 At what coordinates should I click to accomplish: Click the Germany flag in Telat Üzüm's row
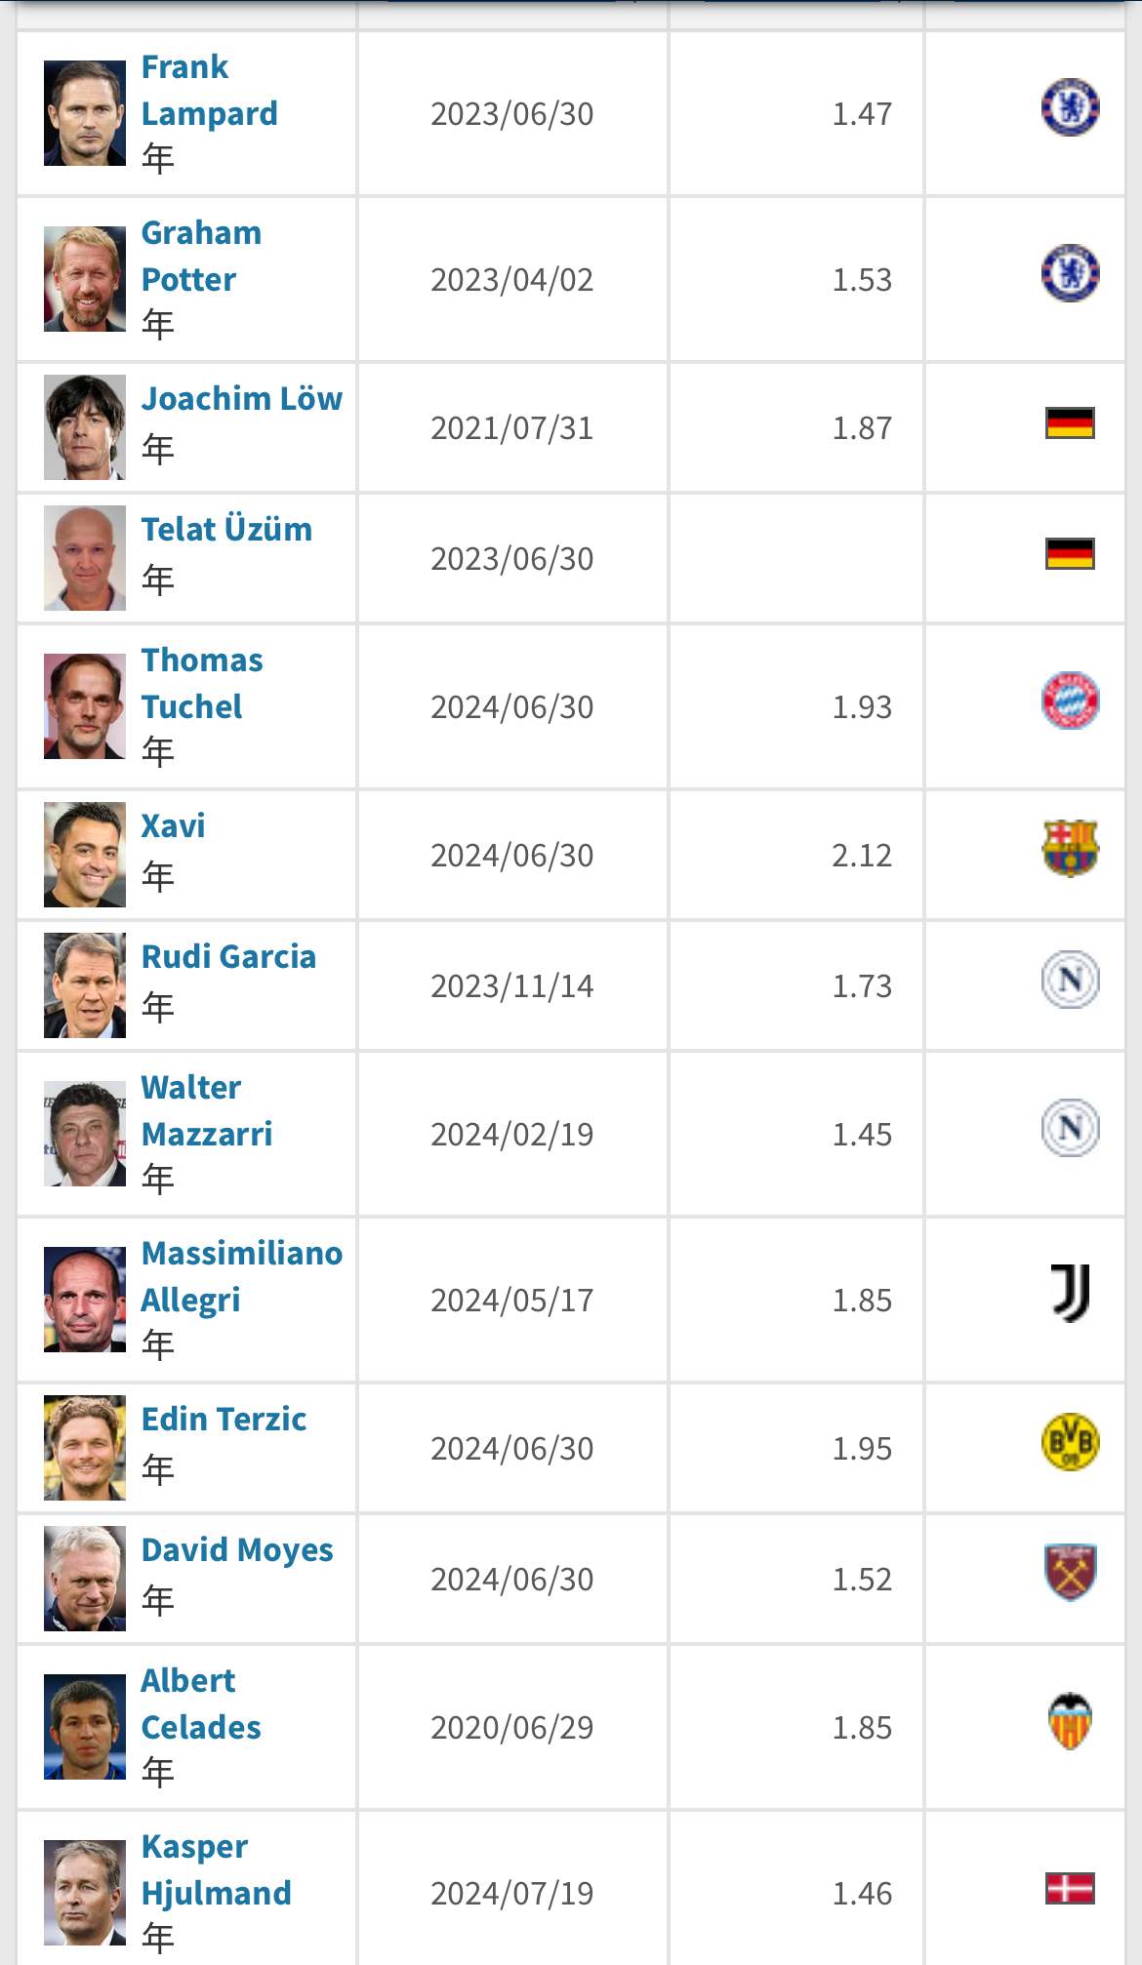coord(1070,554)
